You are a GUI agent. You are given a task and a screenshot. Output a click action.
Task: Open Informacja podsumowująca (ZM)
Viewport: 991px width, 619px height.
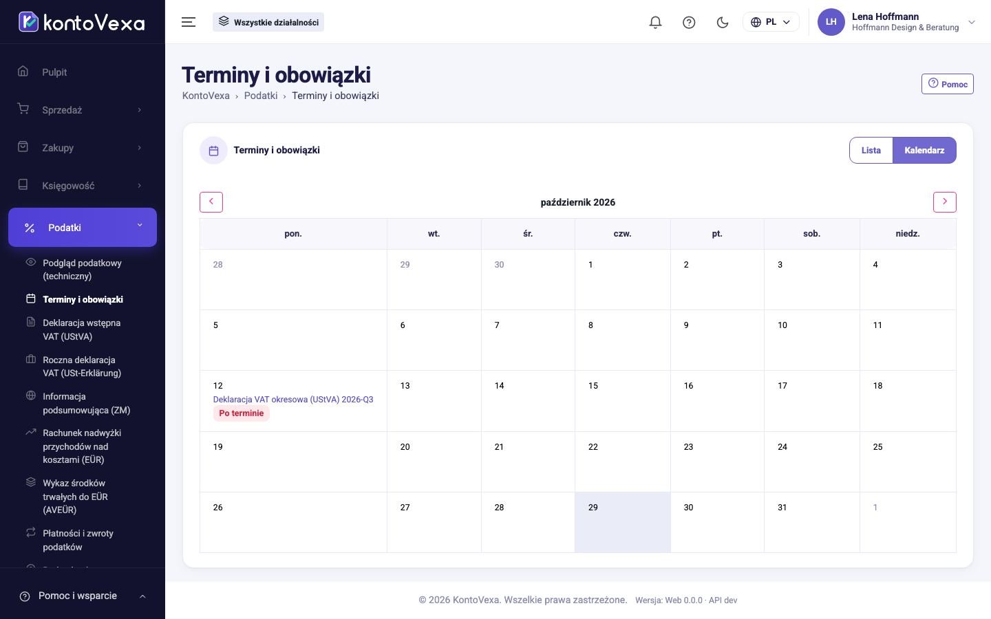pyautogui.click(x=86, y=403)
